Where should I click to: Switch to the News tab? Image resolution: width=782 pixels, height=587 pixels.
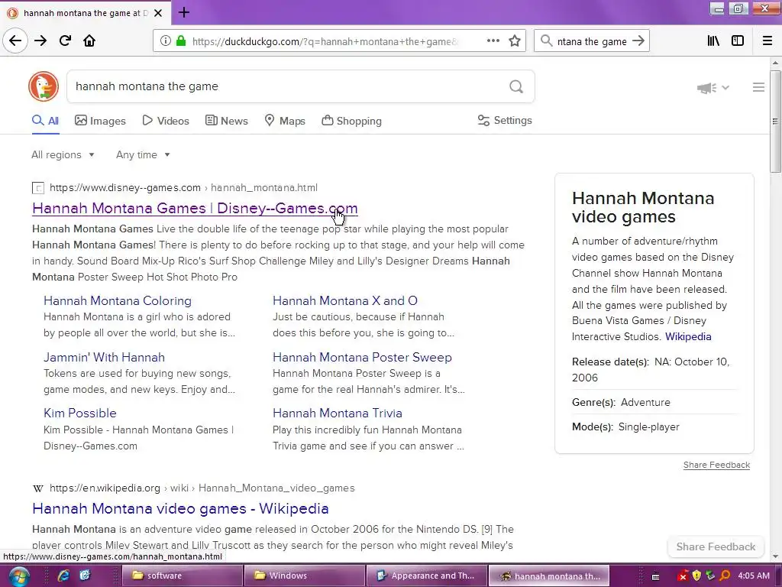(x=226, y=121)
